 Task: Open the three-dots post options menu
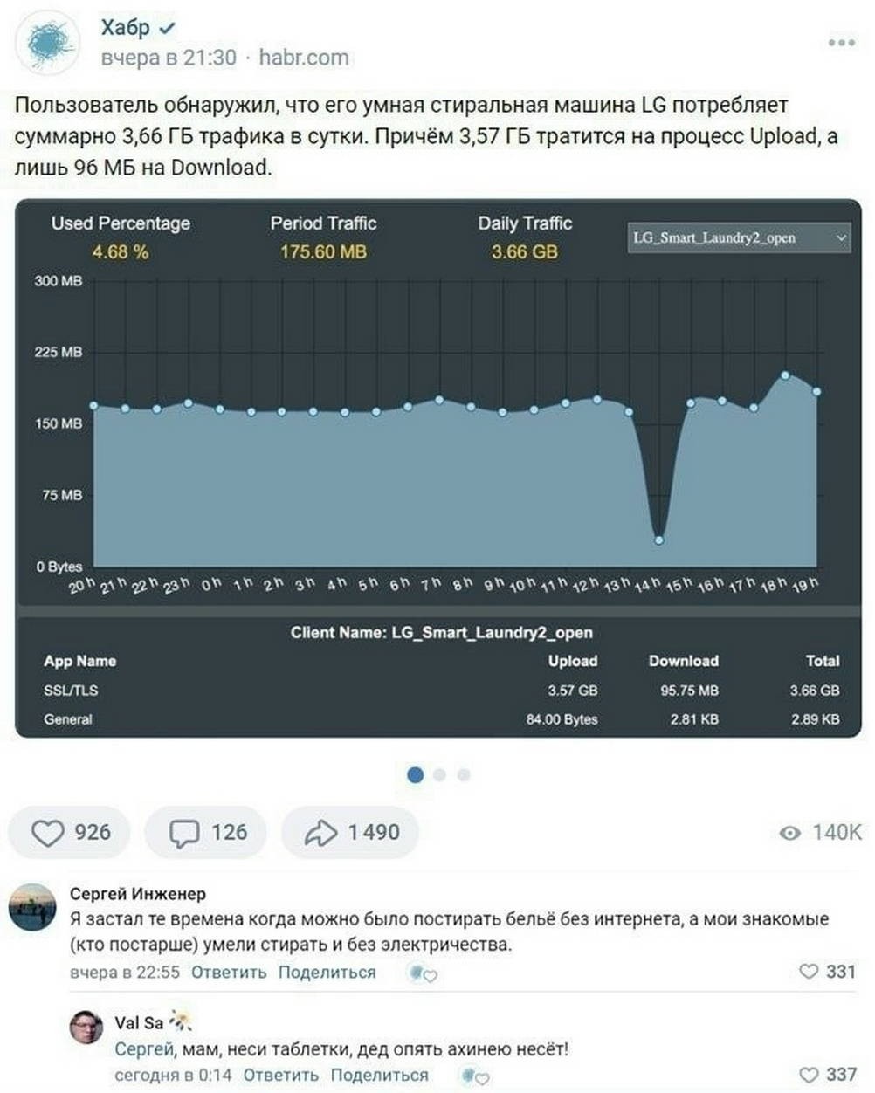pos(841,43)
